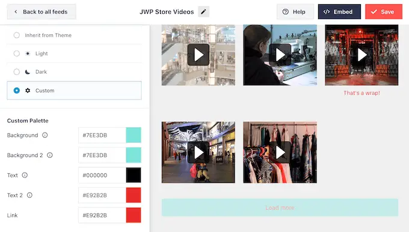The image size is (409, 232).
Task: Open the Background 2 teal color swatch
Action: [x=134, y=155]
